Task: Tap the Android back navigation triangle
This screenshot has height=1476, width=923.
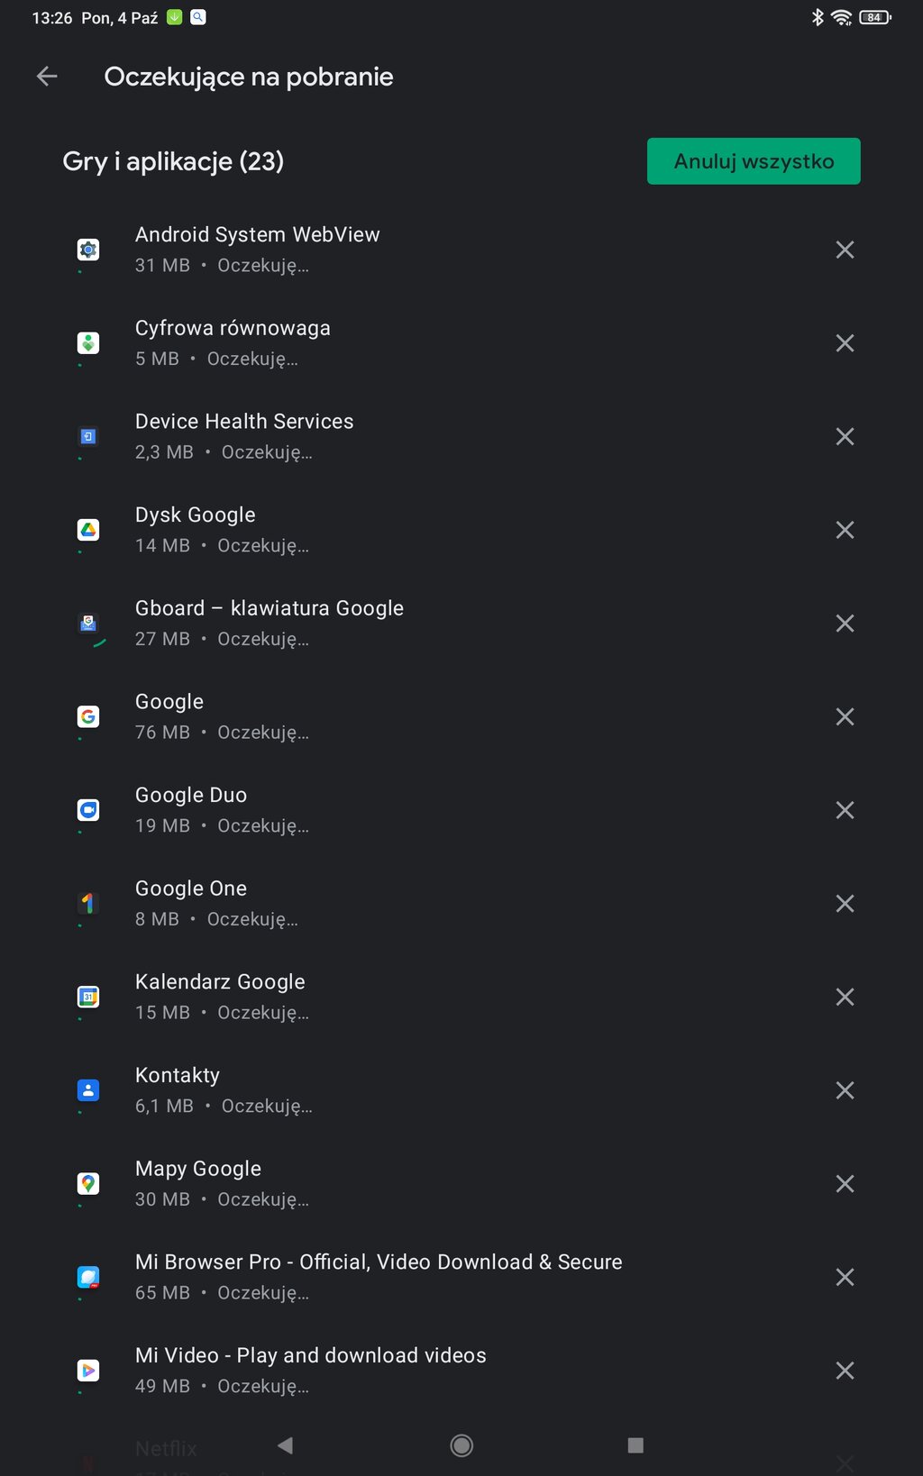Action: (286, 1445)
